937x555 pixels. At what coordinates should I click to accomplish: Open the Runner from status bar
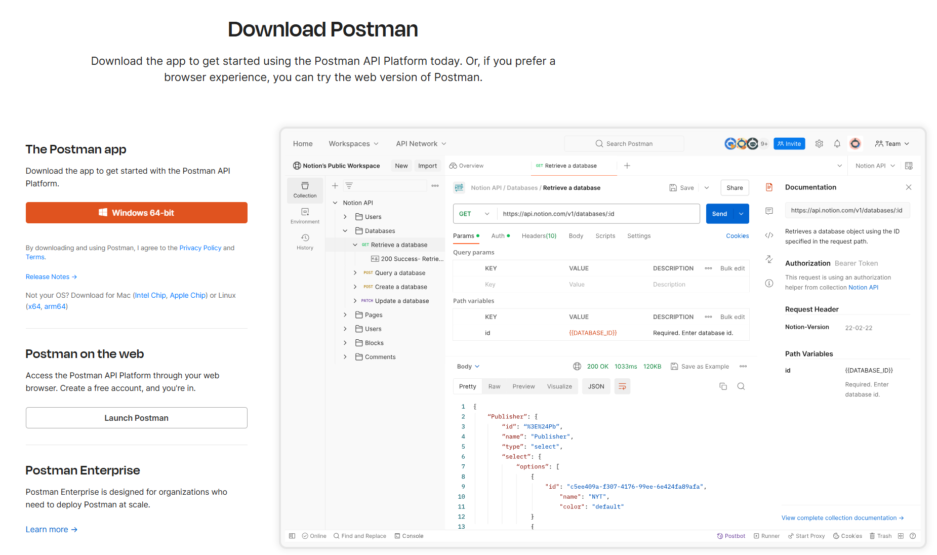coord(766,536)
